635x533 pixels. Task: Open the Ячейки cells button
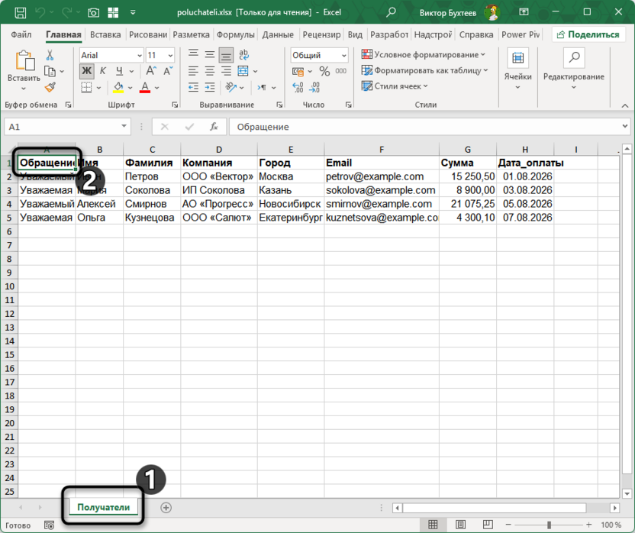(x=517, y=69)
